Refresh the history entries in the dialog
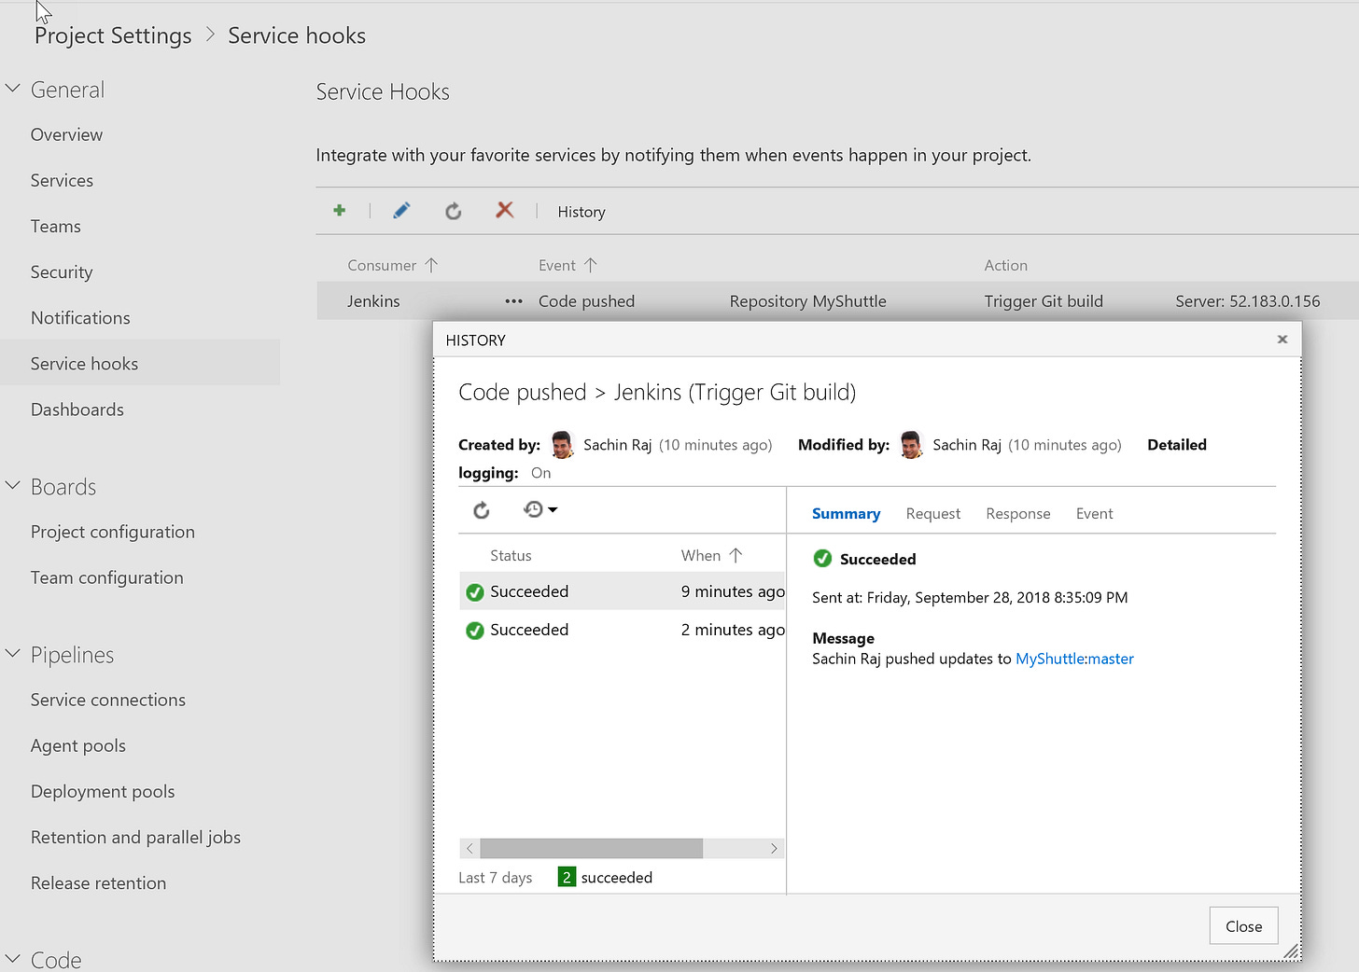Screen dimensions: 1359x972 click(x=481, y=509)
